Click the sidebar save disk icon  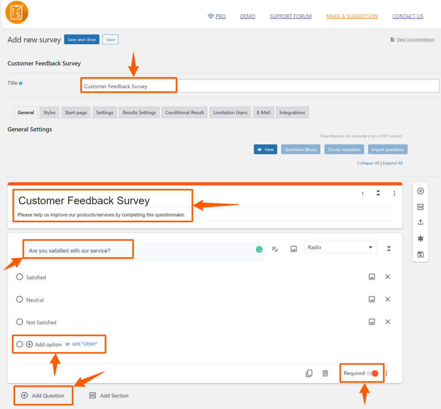(420, 254)
